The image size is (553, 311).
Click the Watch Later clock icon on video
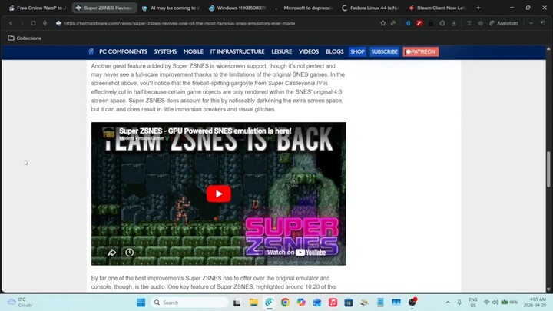pos(130,253)
